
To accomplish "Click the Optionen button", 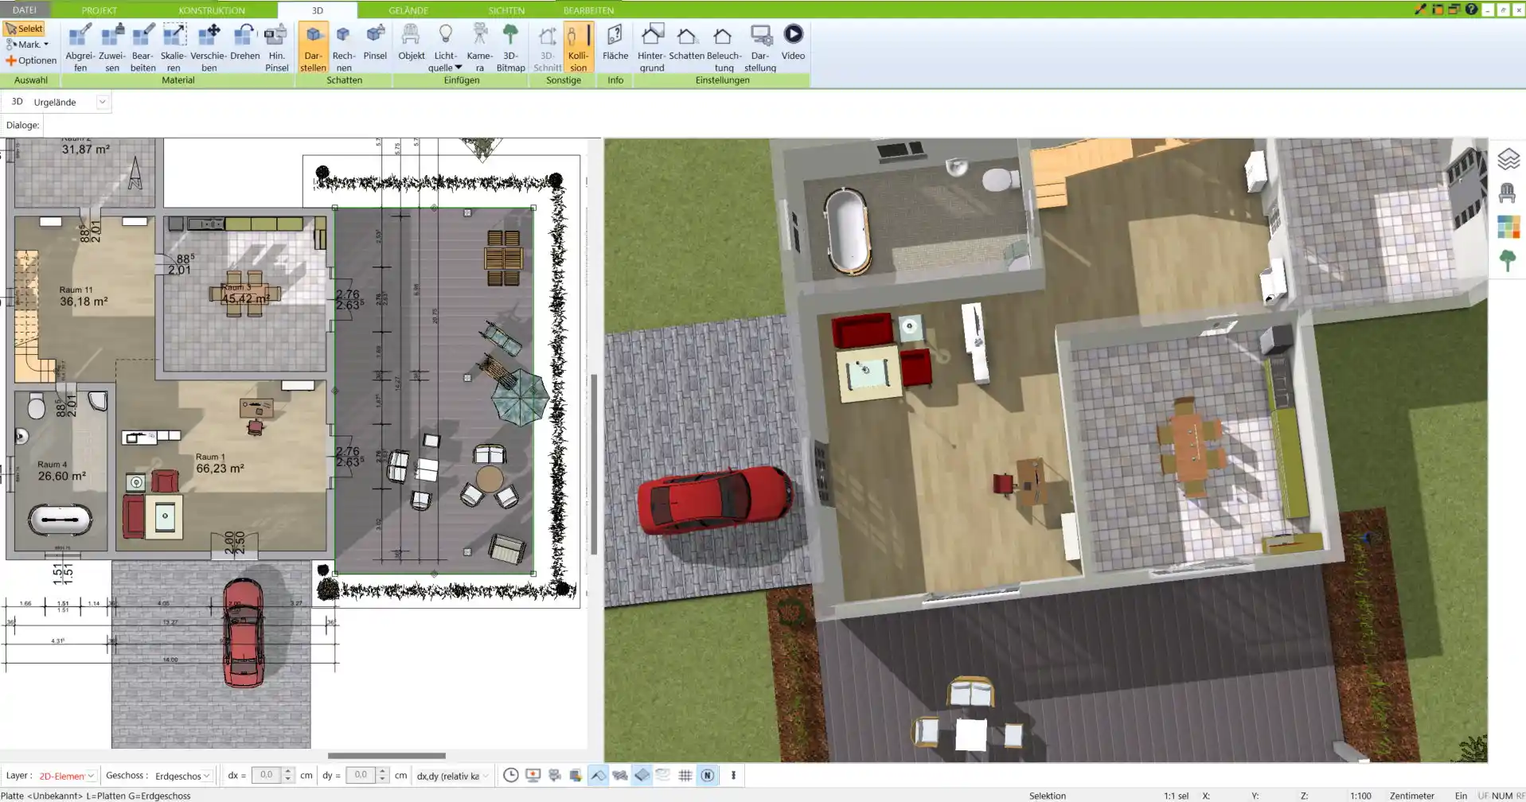I will point(31,60).
